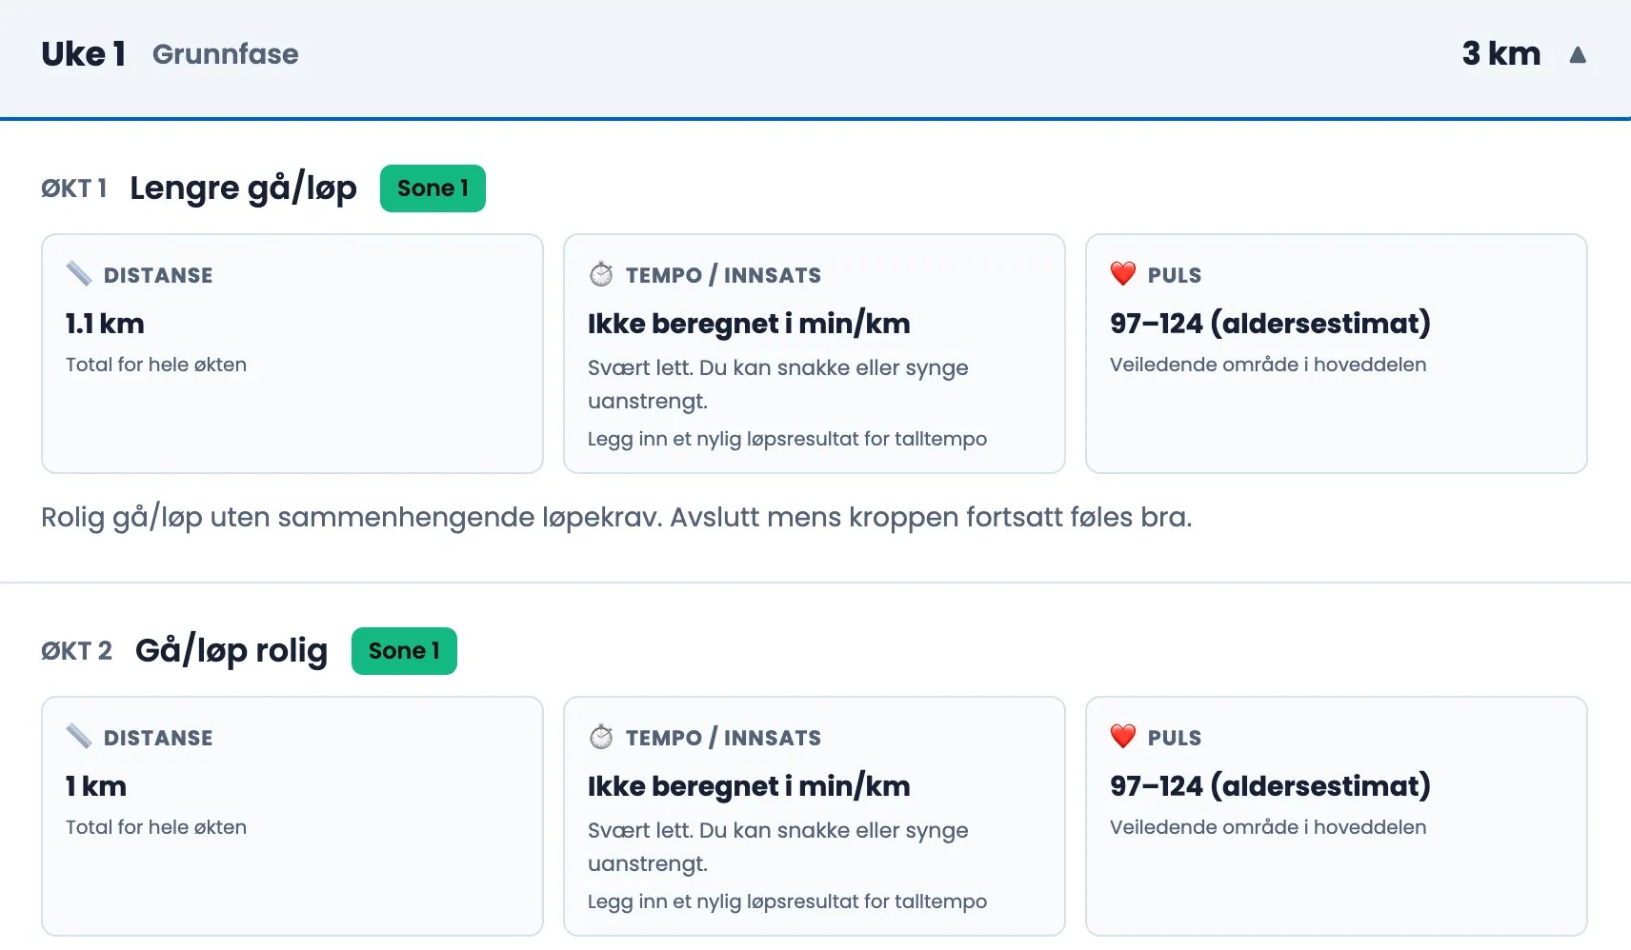Click the ØKT 1 label

point(74,188)
